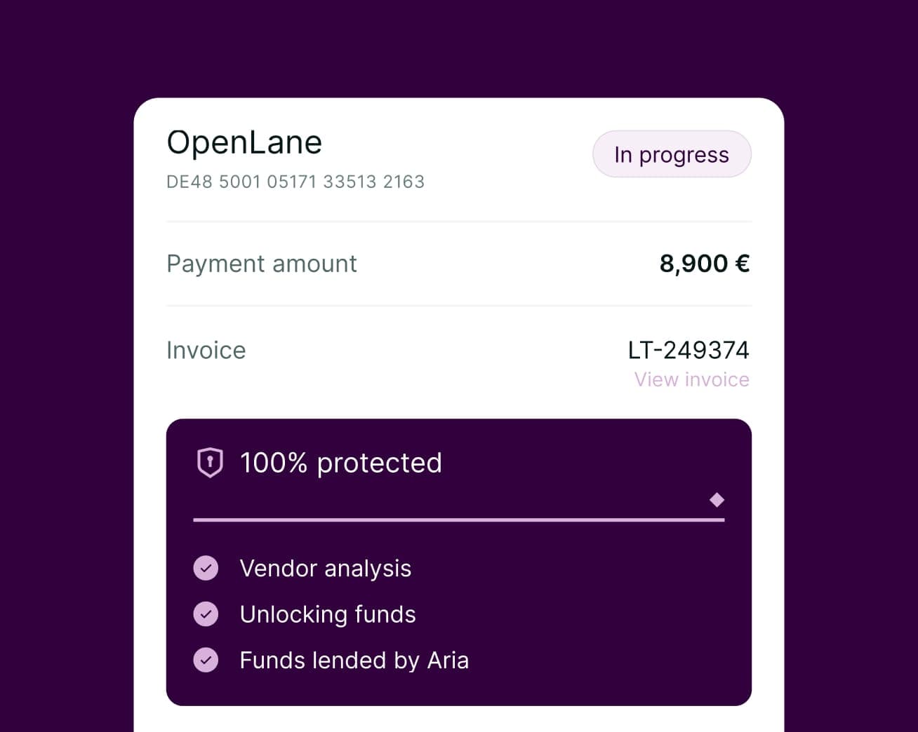Select the IBAN DE48 5001 05171 33513 2163
The width and height of the screenshot is (918, 732).
point(295,182)
